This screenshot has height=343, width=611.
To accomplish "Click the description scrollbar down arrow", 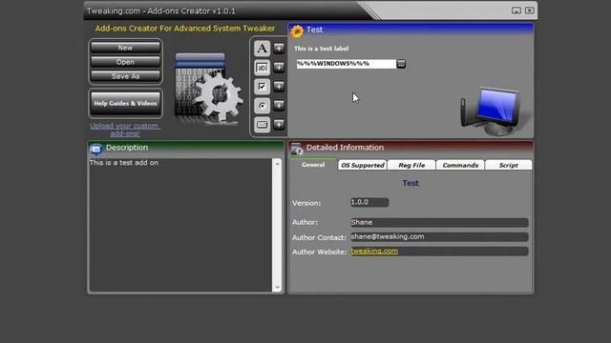I will tap(278, 287).
